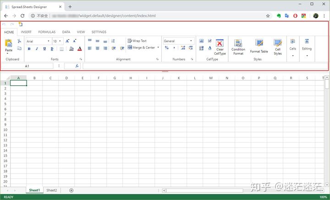Image resolution: width=330 pixels, height=200 pixels.
Task: Click the increase indent icon
Action: pyautogui.click(x=122, y=49)
